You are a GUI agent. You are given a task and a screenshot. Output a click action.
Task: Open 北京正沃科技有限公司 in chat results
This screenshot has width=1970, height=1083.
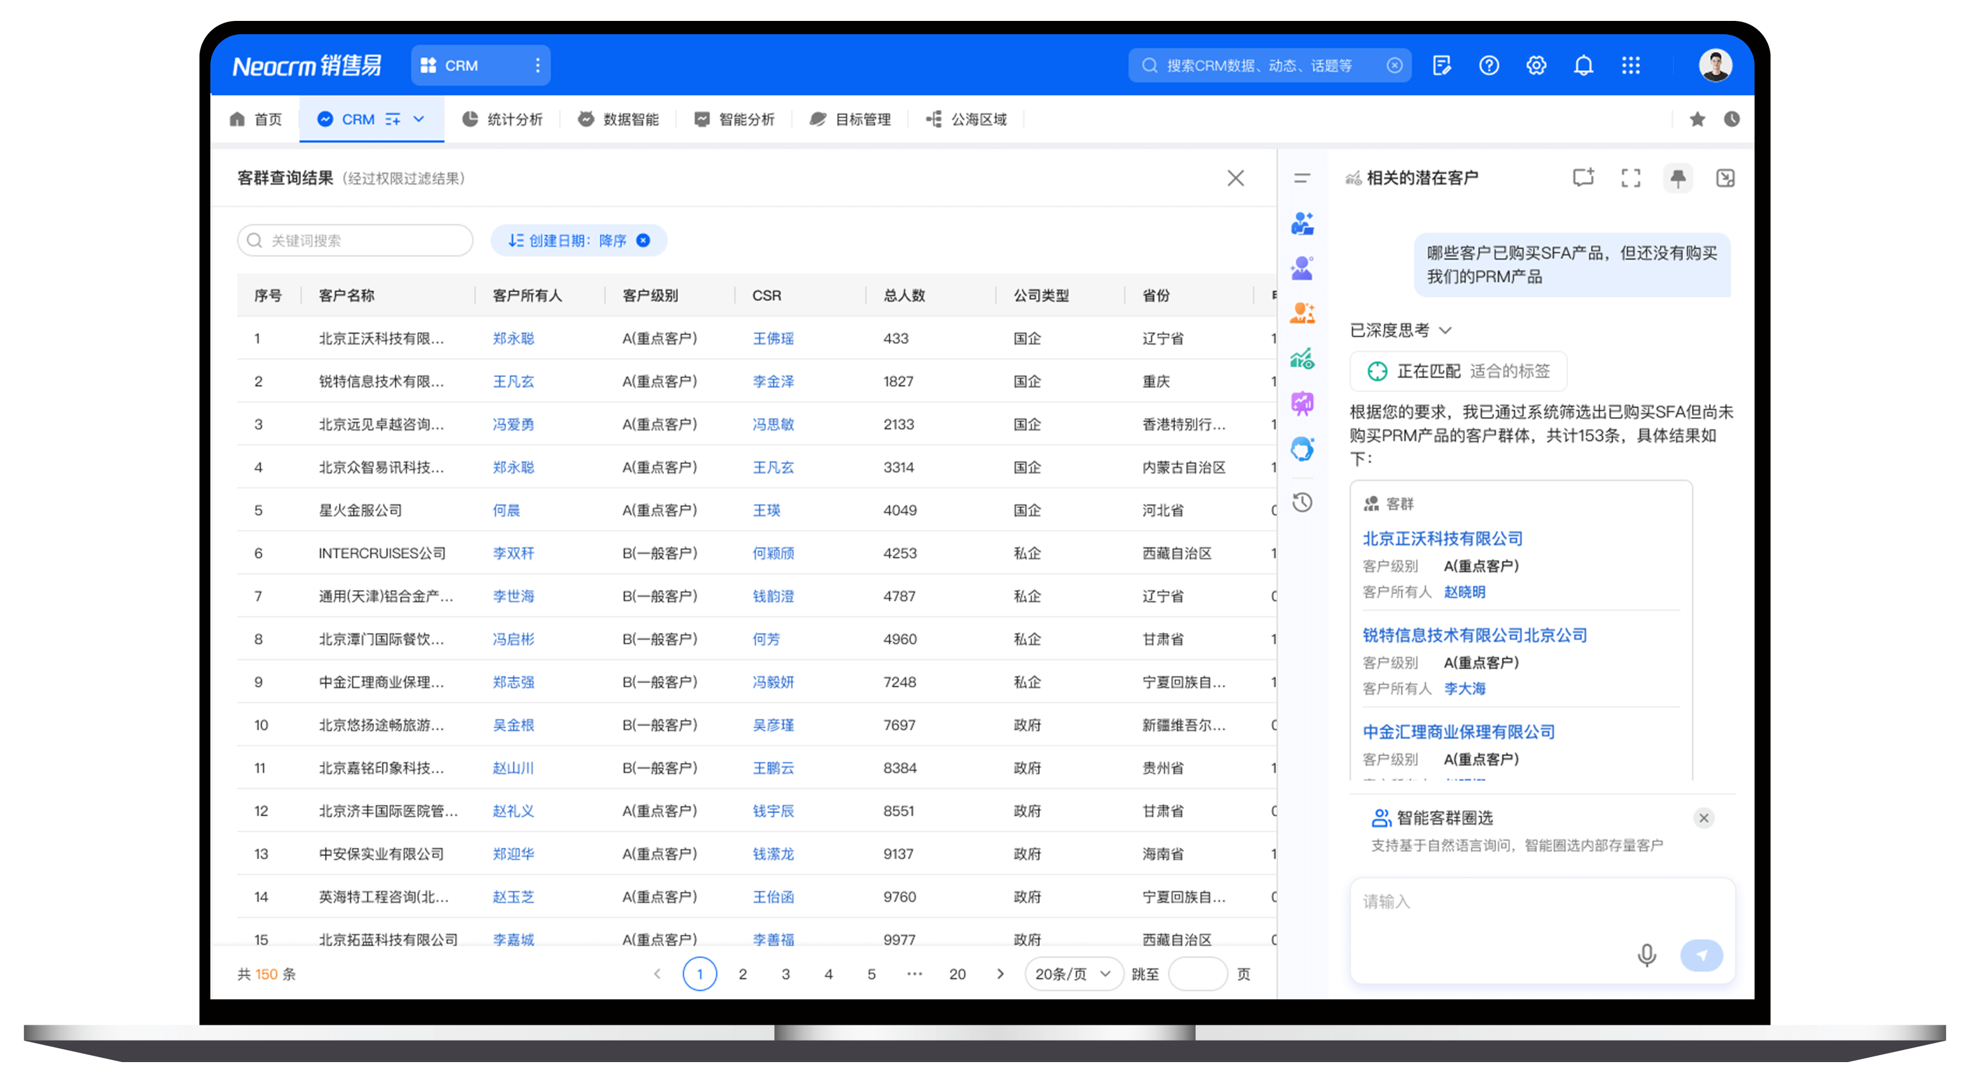(x=1442, y=539)
